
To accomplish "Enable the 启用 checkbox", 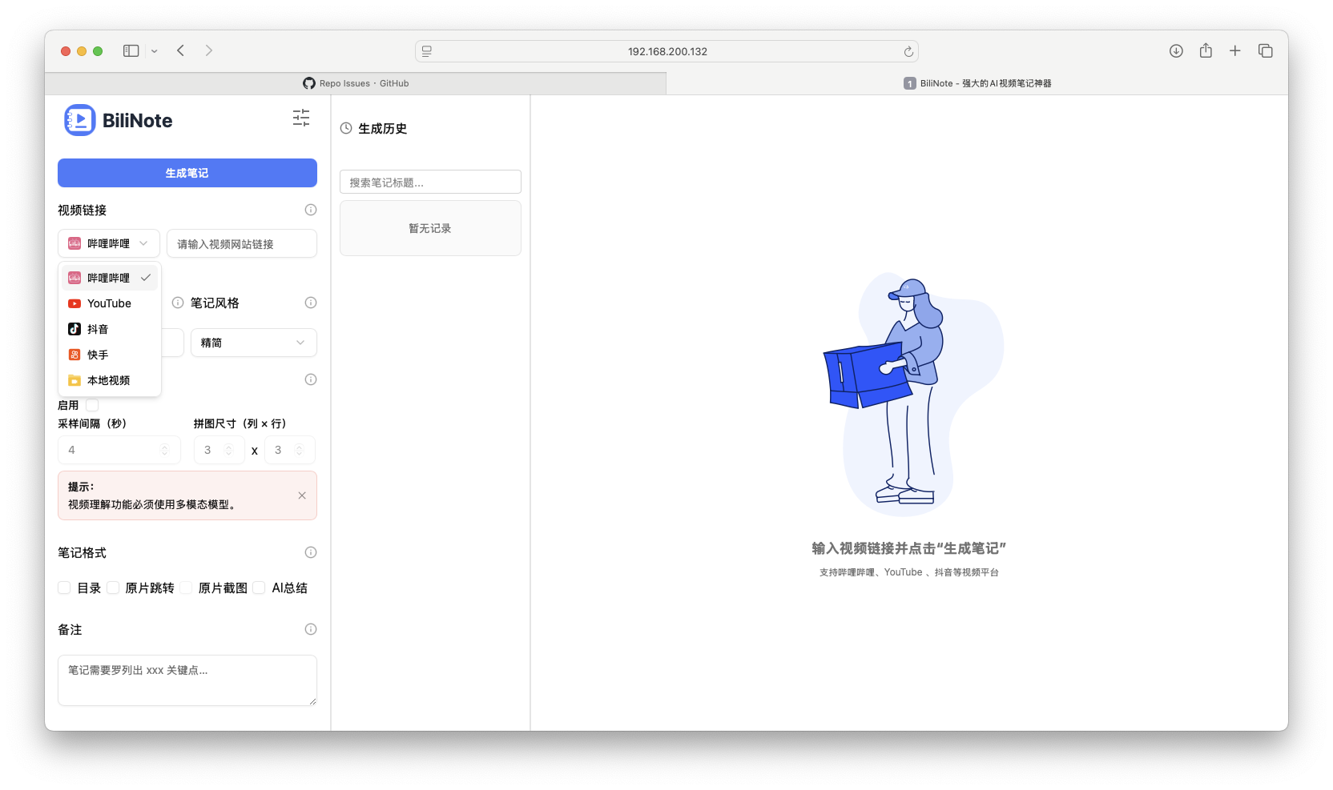I will click(92, 405).
